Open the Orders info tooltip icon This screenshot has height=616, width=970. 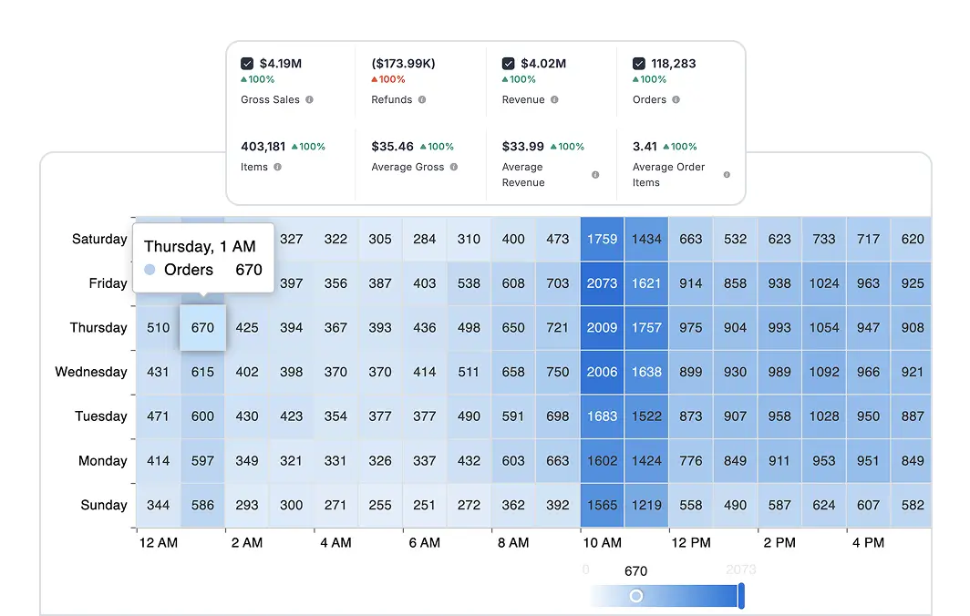[675, 99]
